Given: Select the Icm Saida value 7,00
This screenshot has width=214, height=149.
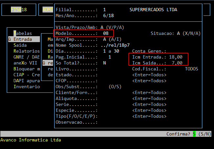Looking at the screenshot, I should pyautogui.click(x=177, y=63).
